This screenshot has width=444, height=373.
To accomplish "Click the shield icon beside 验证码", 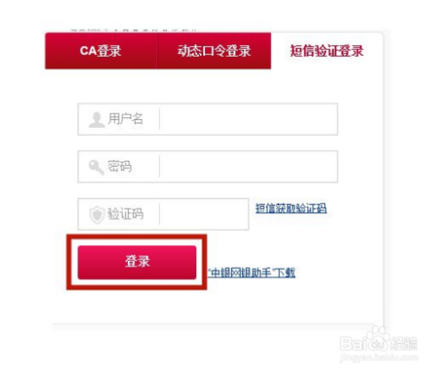I will pyautogui.click(x=97, y=215).
